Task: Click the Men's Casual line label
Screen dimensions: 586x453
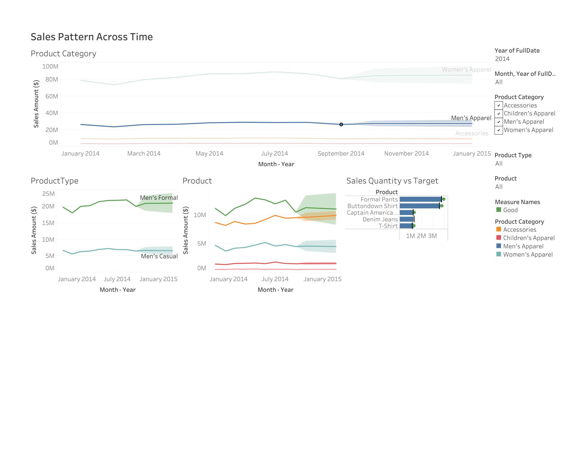Action: [x=159, y=256]
